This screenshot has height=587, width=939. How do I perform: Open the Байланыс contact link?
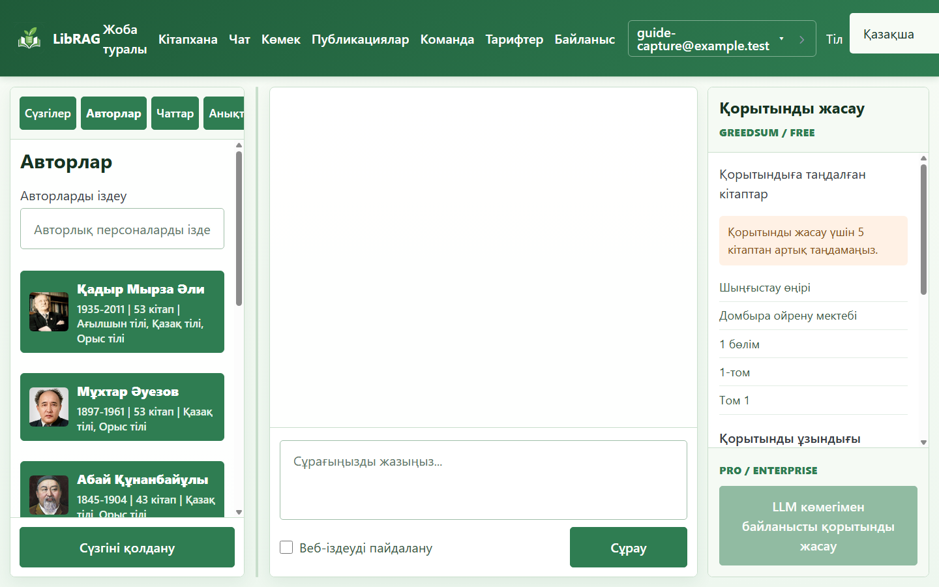pyautogui.click(x=585, y=39)
